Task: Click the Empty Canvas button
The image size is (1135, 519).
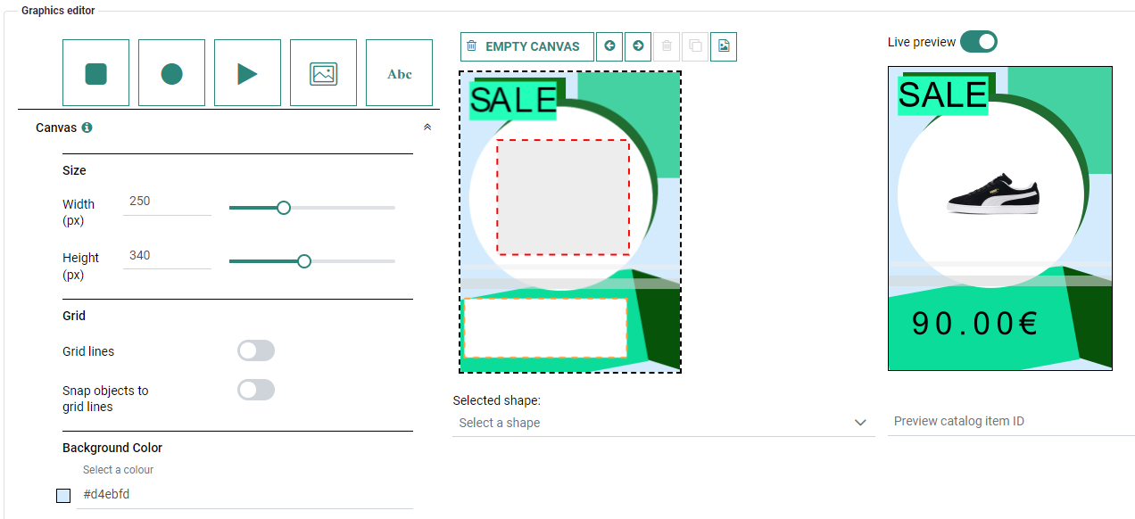Action: (527, 46)
